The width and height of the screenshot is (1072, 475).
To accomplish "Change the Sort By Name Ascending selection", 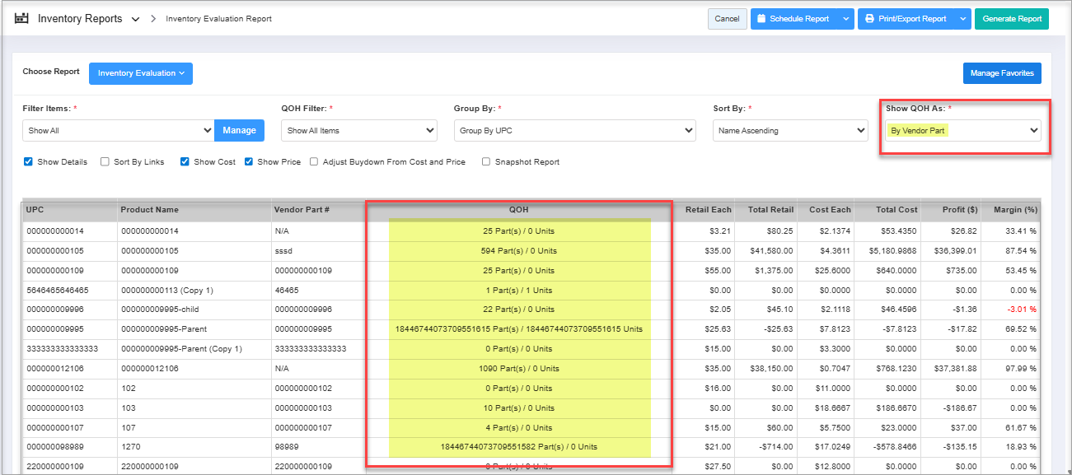I will pyautogui.click(x=789, y=130).
